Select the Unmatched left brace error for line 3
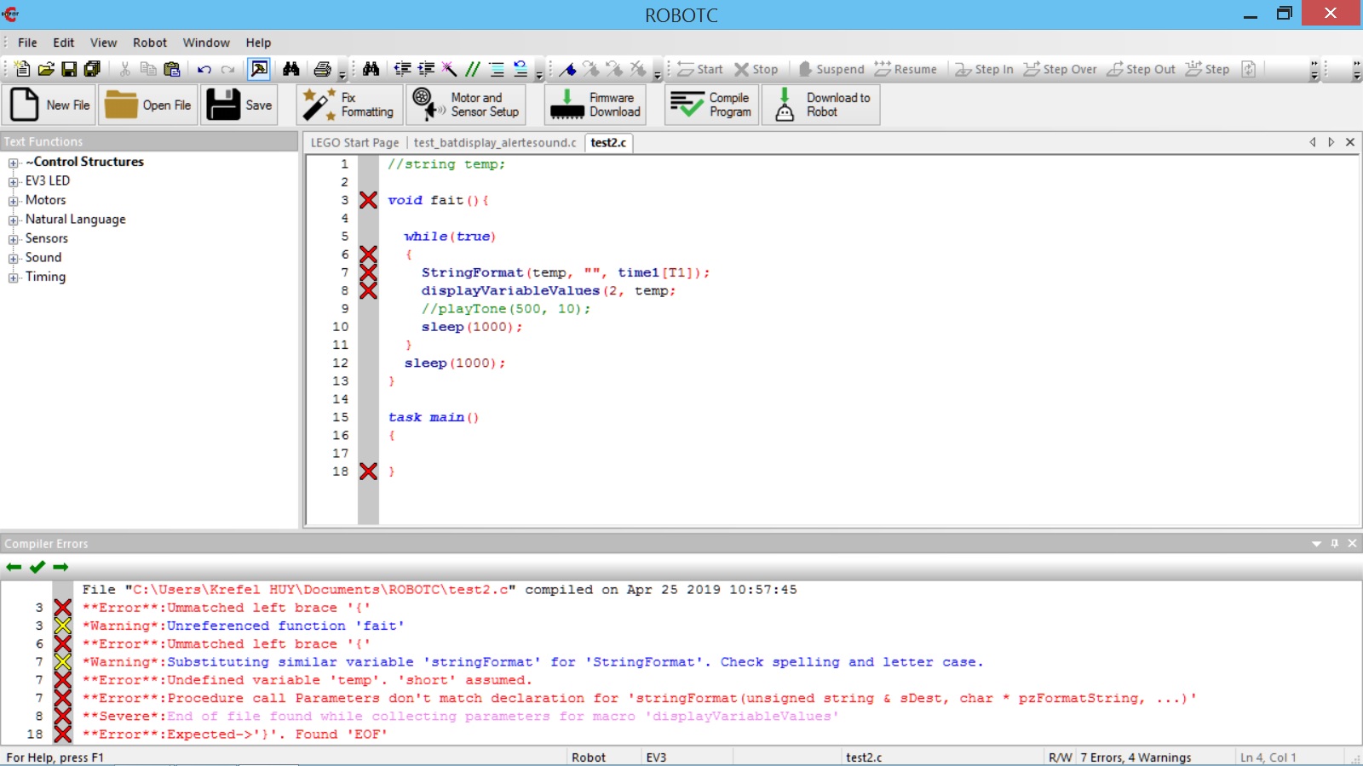The width and height of the screenshot is (1363, 766). (x=226, y=608)
